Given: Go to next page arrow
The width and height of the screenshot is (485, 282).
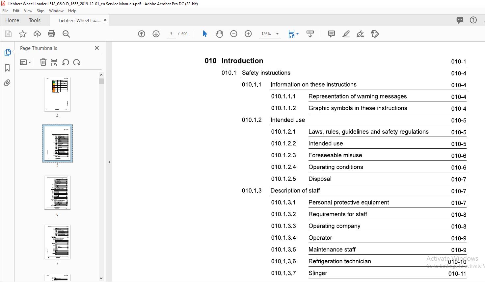Looking at the screenshot, I should (156, 34).
